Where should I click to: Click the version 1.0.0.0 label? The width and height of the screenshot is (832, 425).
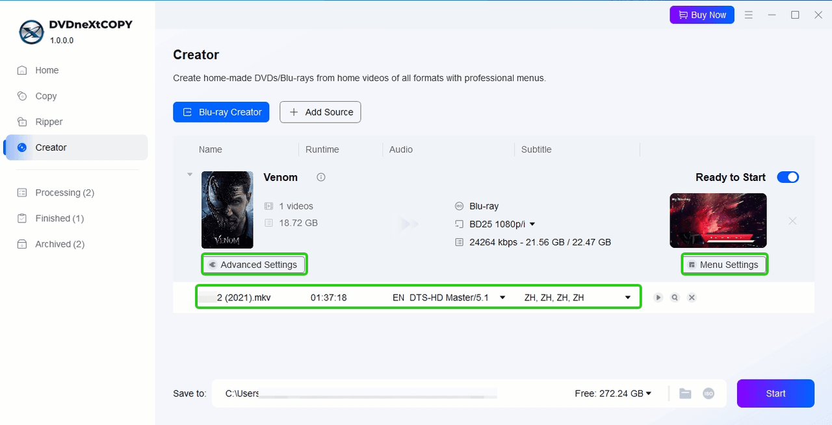(62, 40)
